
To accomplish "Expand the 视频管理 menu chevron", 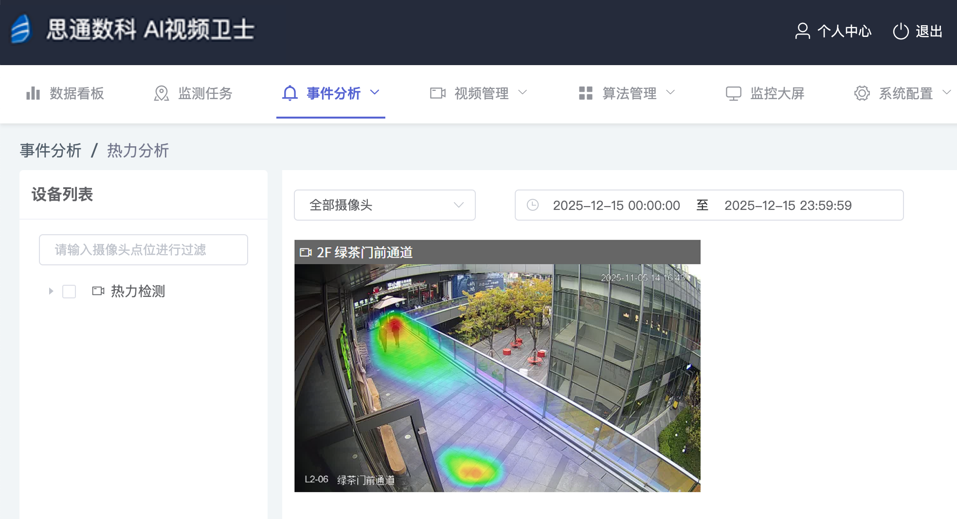I will point(523,92).
